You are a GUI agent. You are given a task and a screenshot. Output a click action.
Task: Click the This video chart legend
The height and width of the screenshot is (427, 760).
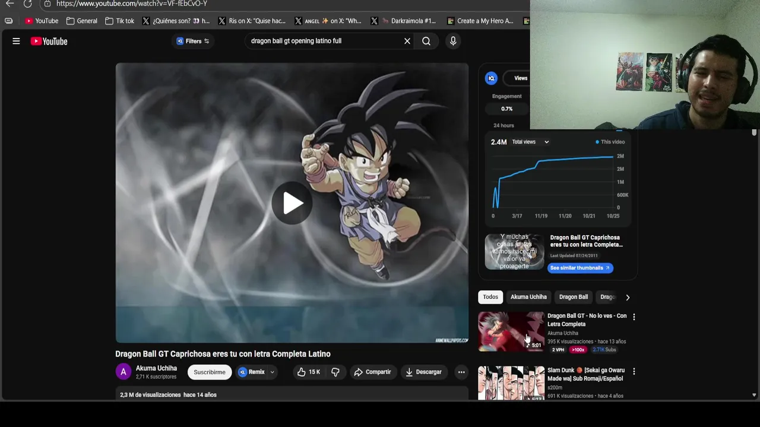click(x=610, y=142)
